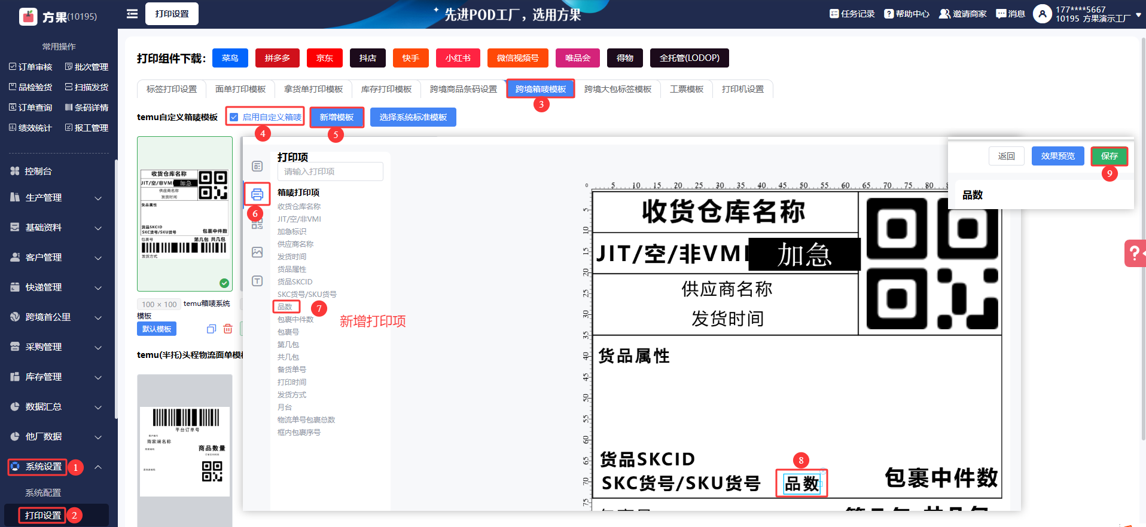Switch to the 跨境箱唛模板 tab
Image resolution: width=1146 pixels, height=527 pixels.
pyautogui.click(x=540, y=89)
